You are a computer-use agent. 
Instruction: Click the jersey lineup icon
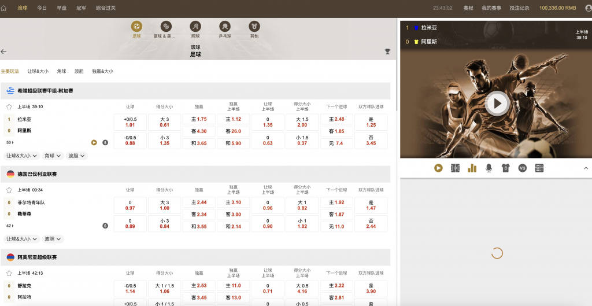tap(505, 168)
